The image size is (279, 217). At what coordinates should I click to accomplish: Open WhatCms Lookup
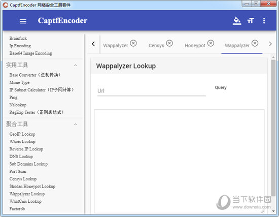click(25, 201)
